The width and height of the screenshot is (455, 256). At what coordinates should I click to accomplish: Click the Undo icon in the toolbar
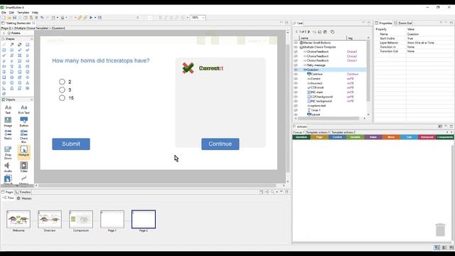click(x=42, y=18)
